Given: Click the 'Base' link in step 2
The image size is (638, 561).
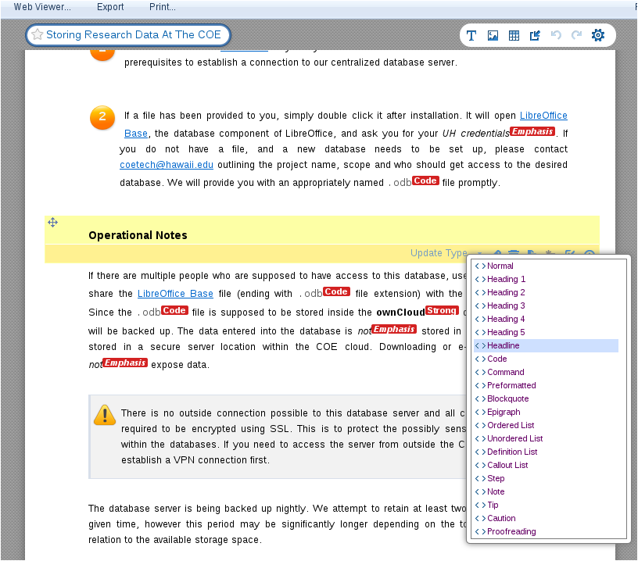Looking at the screenshot, I should point(136,134).
